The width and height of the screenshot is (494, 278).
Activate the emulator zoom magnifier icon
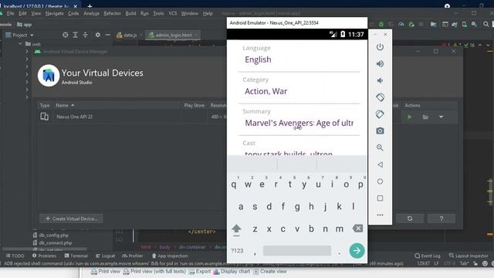380,147
